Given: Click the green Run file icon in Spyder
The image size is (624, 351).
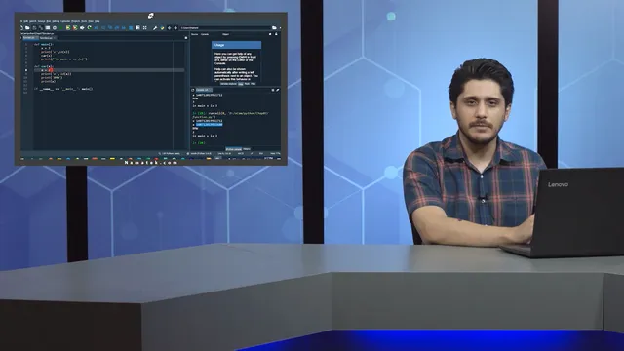Looking at the screenshot, I should tap(60, 28).
